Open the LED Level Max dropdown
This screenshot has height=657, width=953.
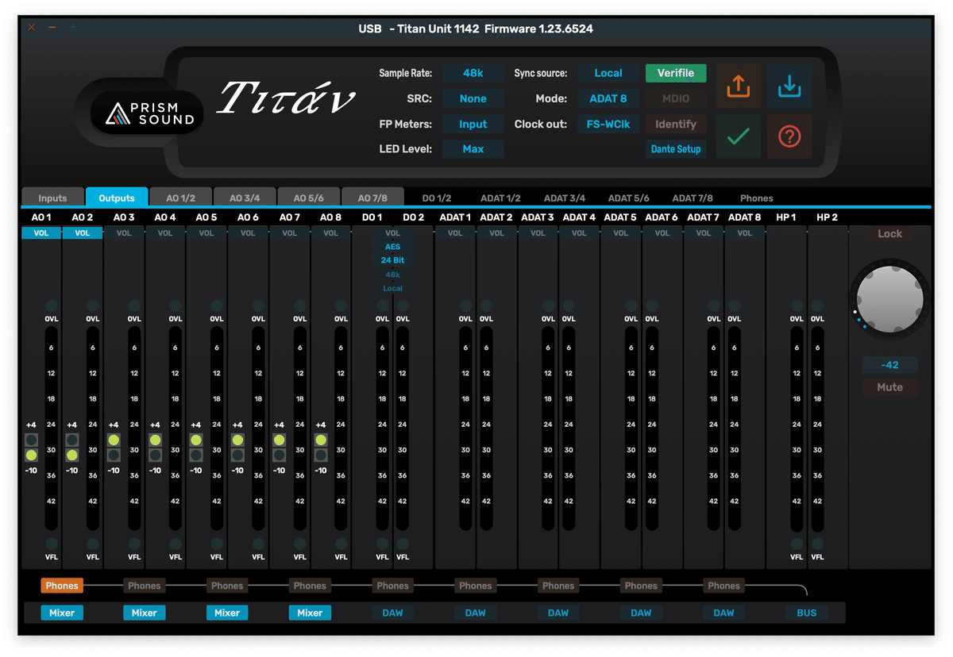click(473, 149)
